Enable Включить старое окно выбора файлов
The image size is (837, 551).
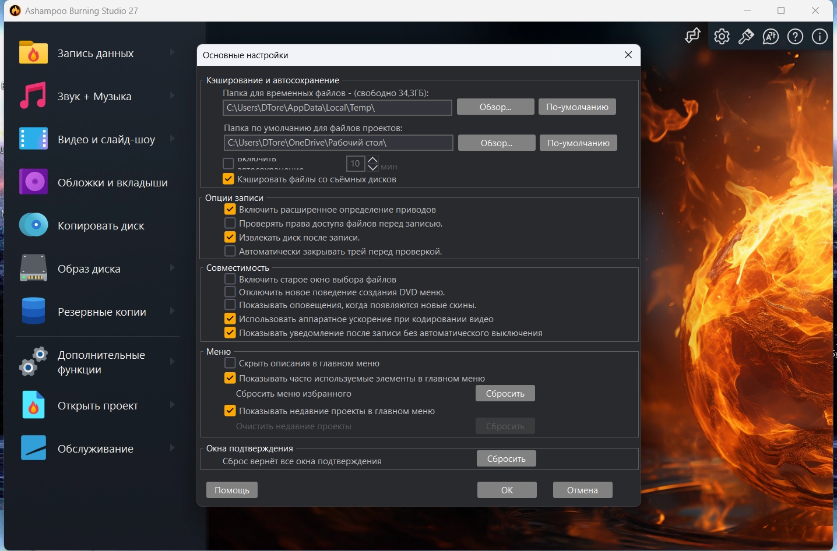pyautogui.click(x=230, y=280)
